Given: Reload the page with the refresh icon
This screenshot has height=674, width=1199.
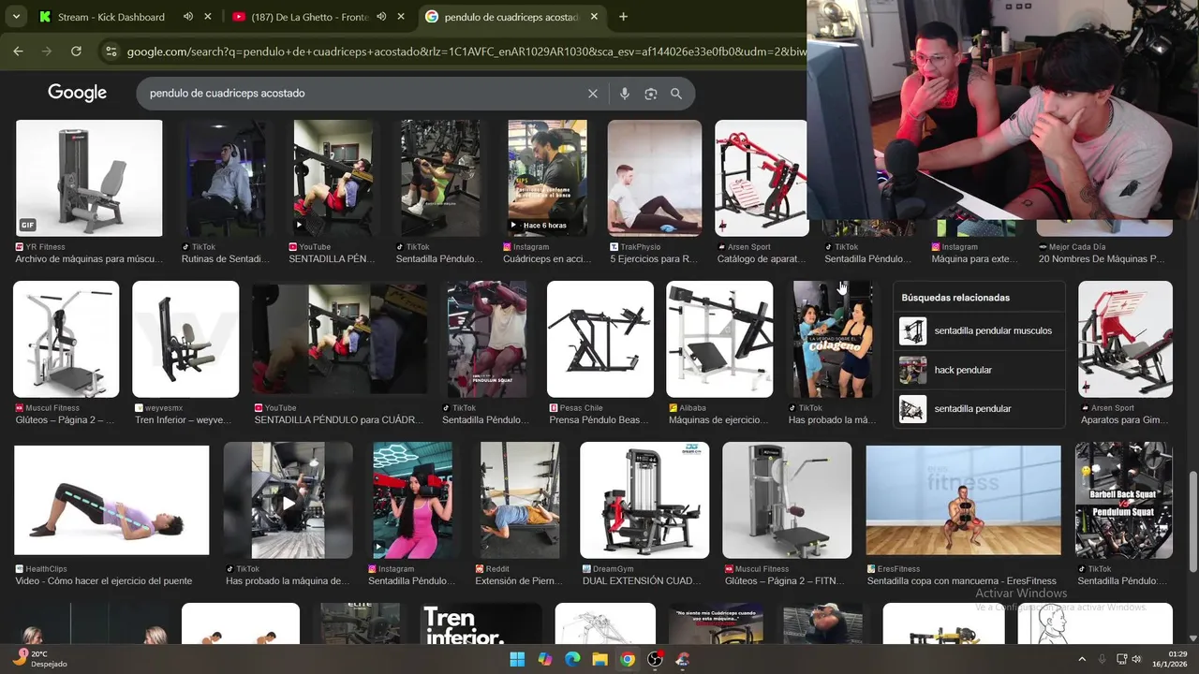Looking at the screenshot, I should point(76,51).
